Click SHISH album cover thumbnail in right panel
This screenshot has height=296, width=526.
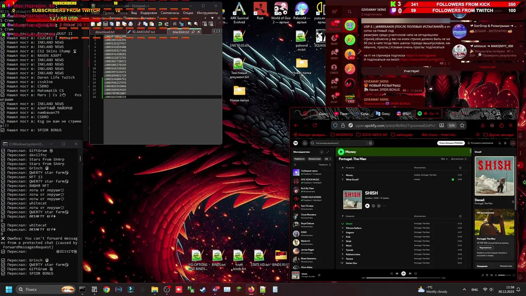click(494, 176)
